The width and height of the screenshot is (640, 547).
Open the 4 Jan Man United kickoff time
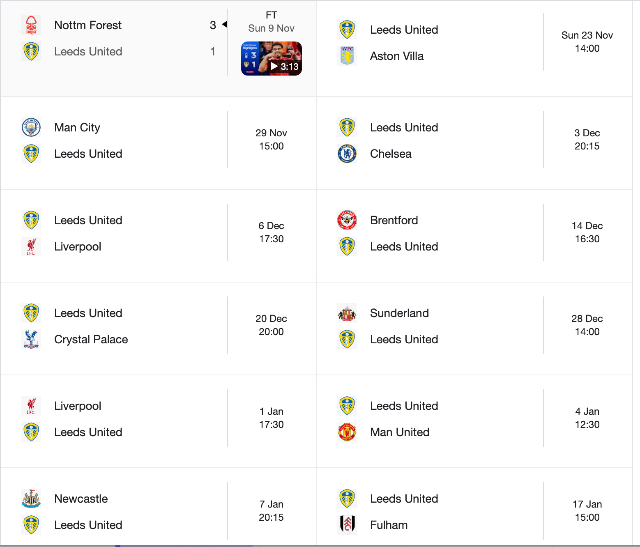click(587, 418)
